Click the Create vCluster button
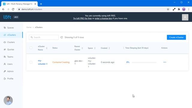Viewport: 192px width, 108px height. tap(176, 37)
